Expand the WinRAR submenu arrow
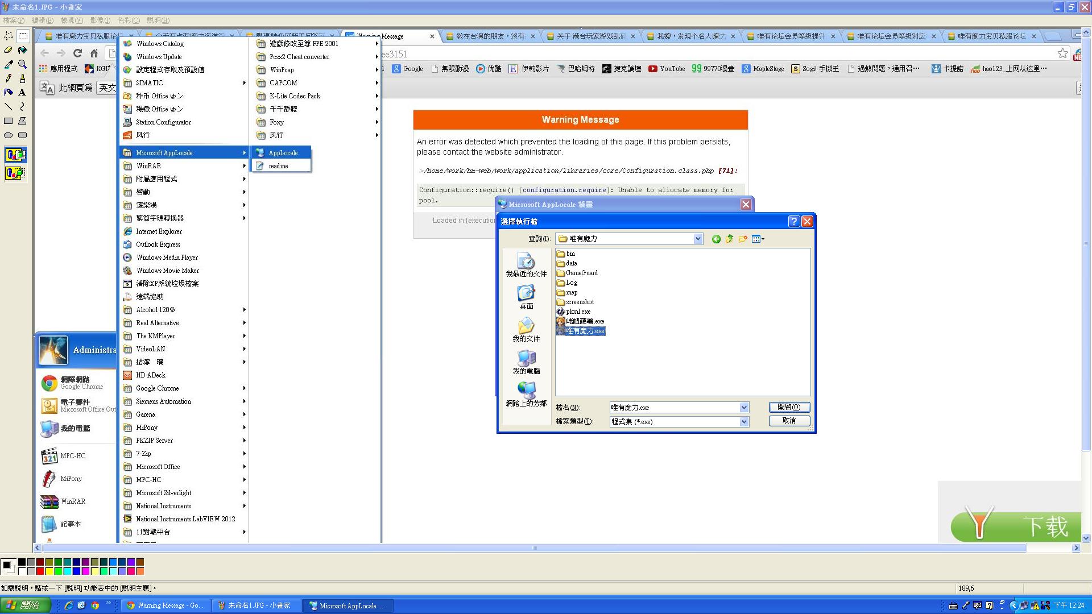Image resolution: width=1092 pixels, height=614 pixels. coord(244,166)
